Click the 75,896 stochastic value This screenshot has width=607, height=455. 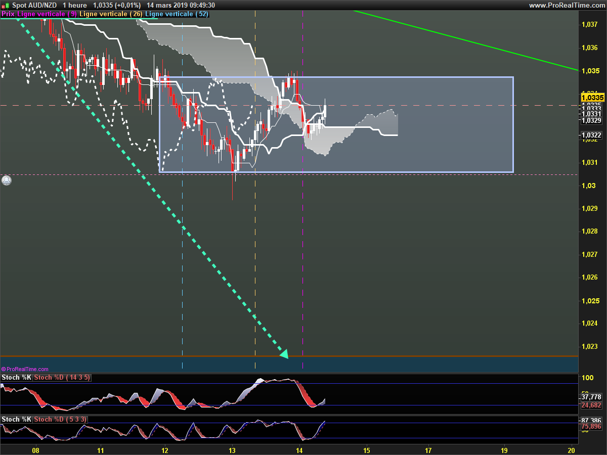(591, 427)
